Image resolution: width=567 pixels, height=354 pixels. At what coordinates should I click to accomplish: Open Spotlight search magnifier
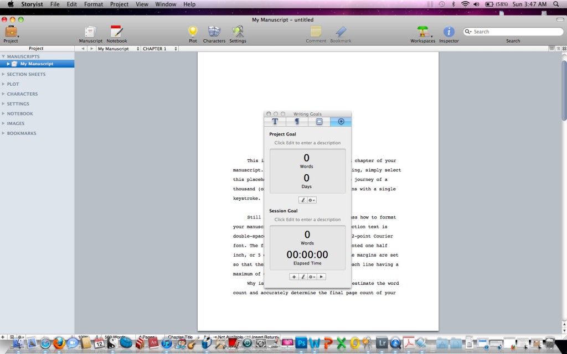(x=556, y=4)
